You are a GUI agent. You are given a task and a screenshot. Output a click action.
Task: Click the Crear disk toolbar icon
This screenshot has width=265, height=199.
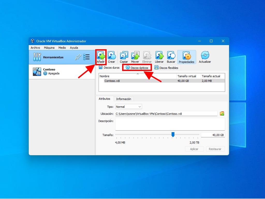point(112,57)
